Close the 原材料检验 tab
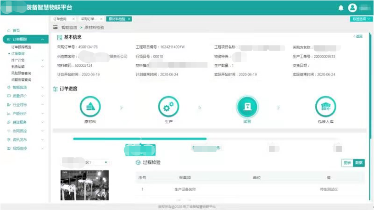The height and width of the screenshot is (211, 374). 129,19
